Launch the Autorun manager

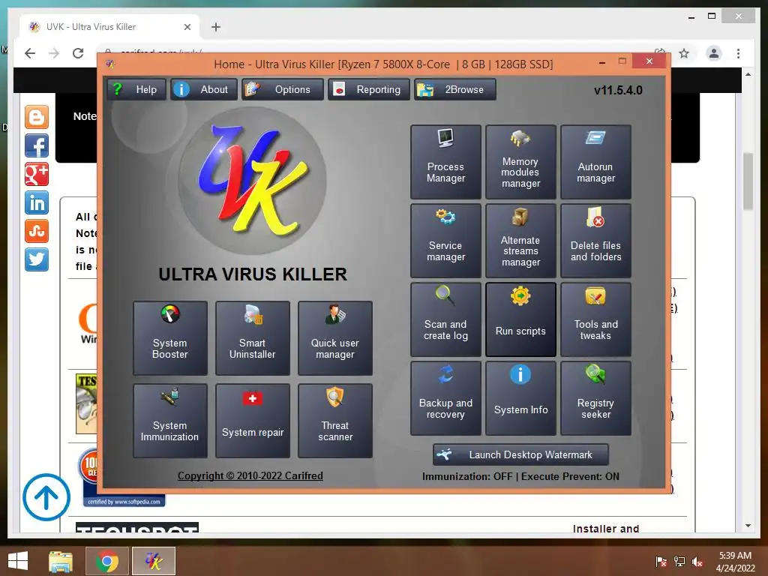595,162
